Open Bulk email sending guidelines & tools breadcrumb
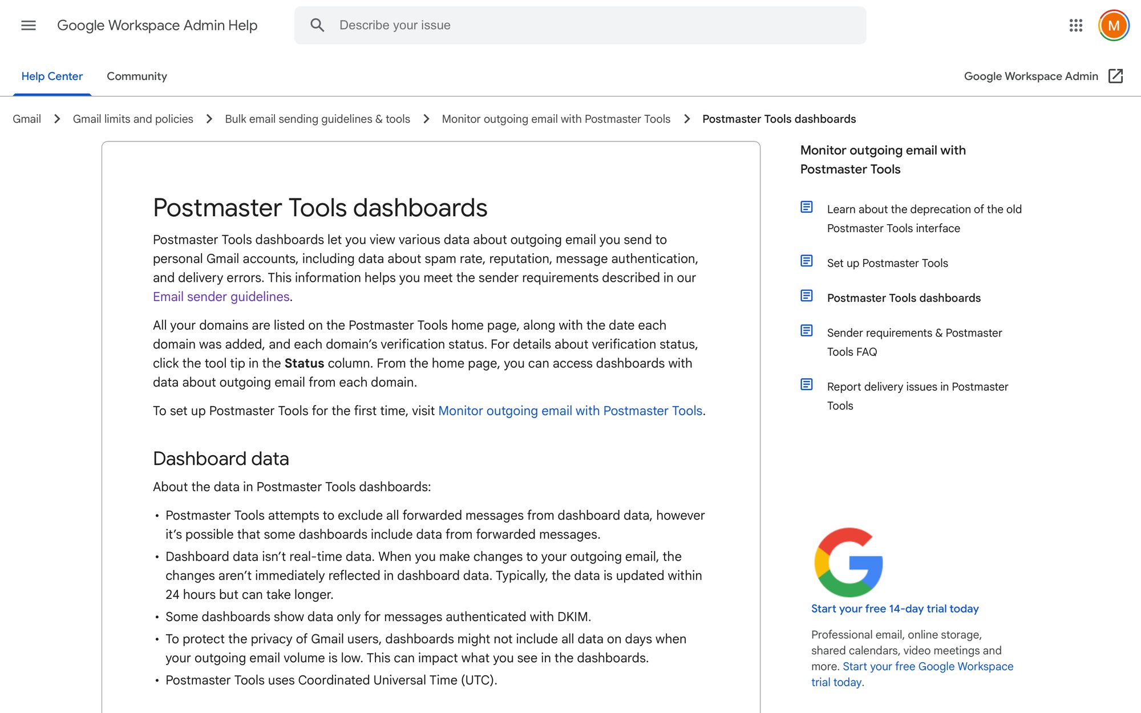Image resolution: width=1141 pixels, height=713 pixels. pos(318,119)
